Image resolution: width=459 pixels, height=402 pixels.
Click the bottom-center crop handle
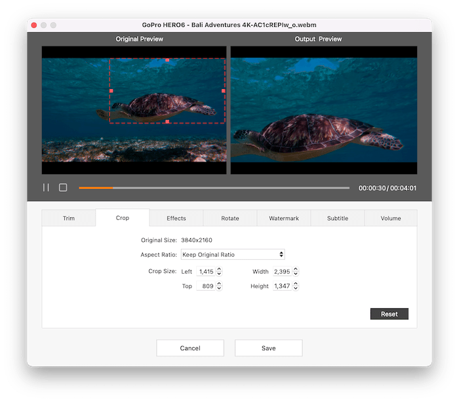pyautogui.click(x=167, y=122)
